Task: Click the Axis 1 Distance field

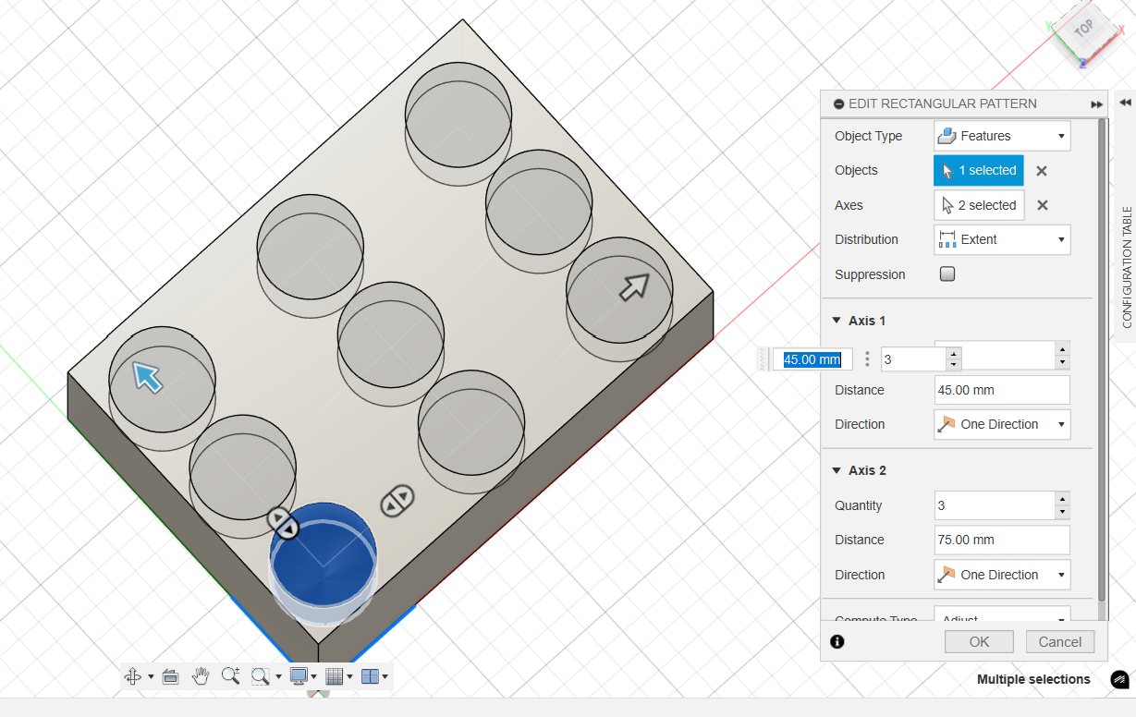Action: pos(1002,390)
